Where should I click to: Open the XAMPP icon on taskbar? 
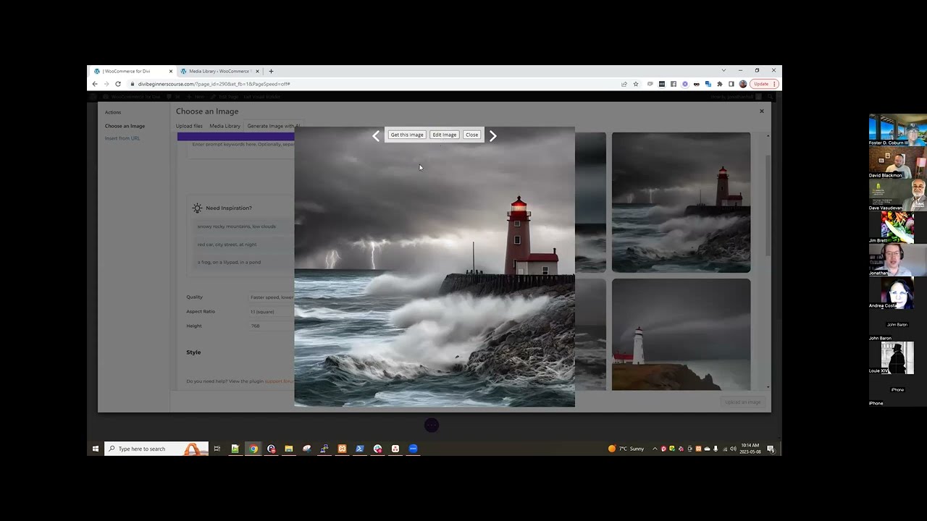342,449
